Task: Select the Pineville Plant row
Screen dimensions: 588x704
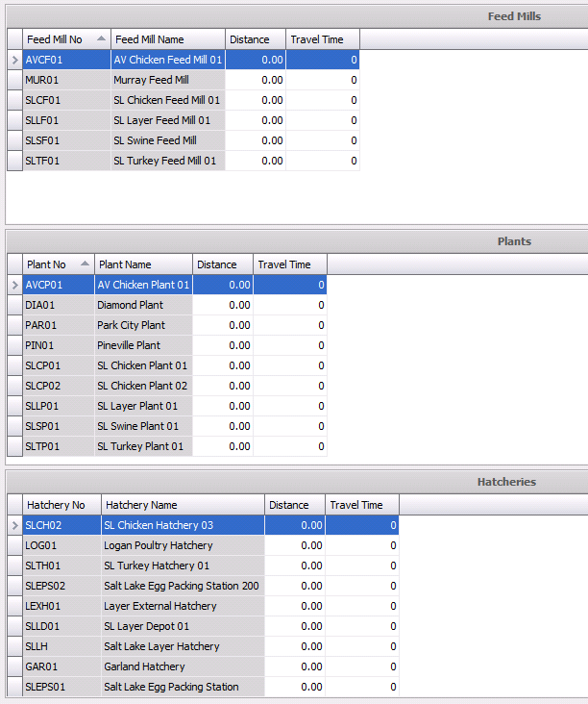Action: point(143,345)
